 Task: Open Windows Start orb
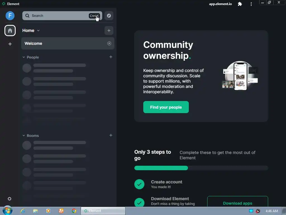[7, 211]
